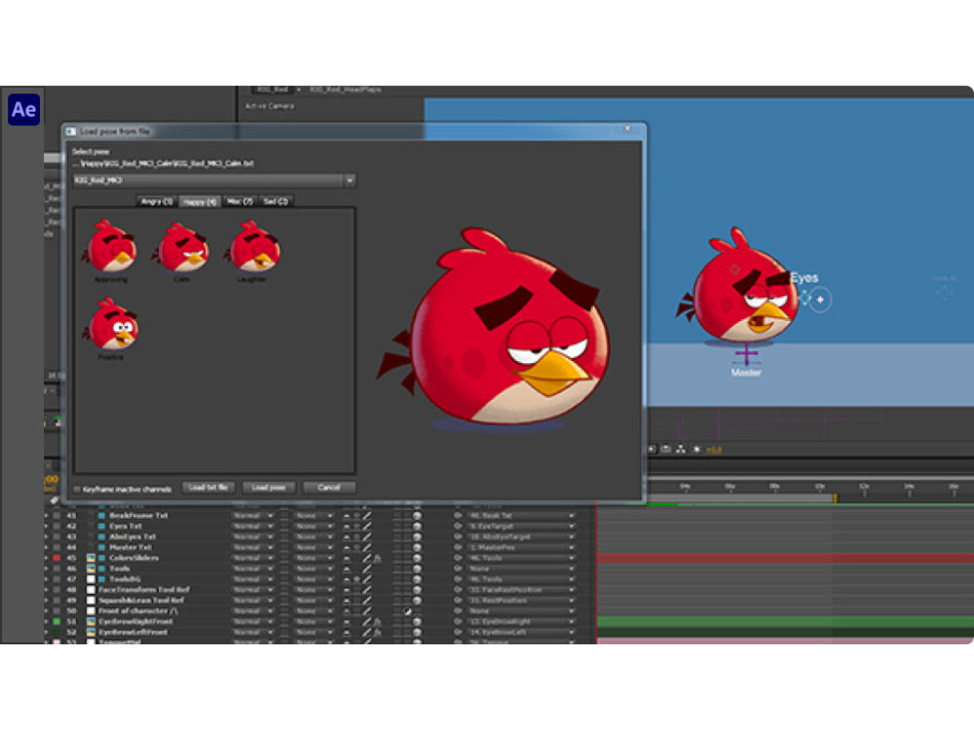Click the orange work area end marker

[835, 497]
